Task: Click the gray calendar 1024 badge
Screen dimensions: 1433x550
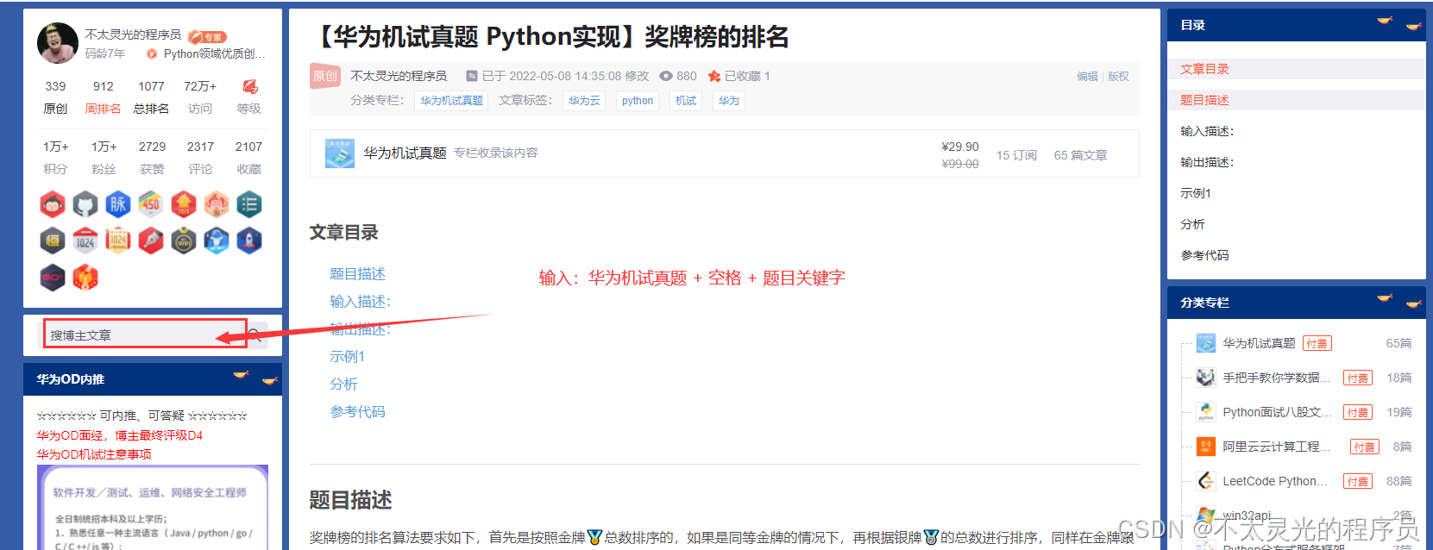Action: click(x=85, y=241)
